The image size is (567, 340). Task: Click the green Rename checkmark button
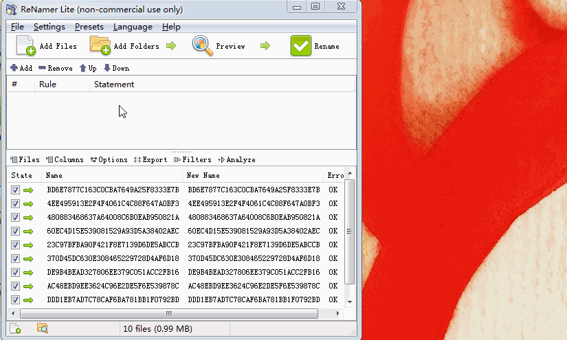[x=315, y=46]
